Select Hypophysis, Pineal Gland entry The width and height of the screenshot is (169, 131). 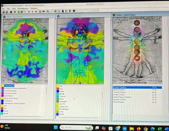pyautogui.click(x=14, y=103)
